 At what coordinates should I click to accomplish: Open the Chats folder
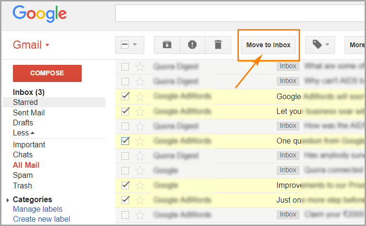click(x=22, y=154)
